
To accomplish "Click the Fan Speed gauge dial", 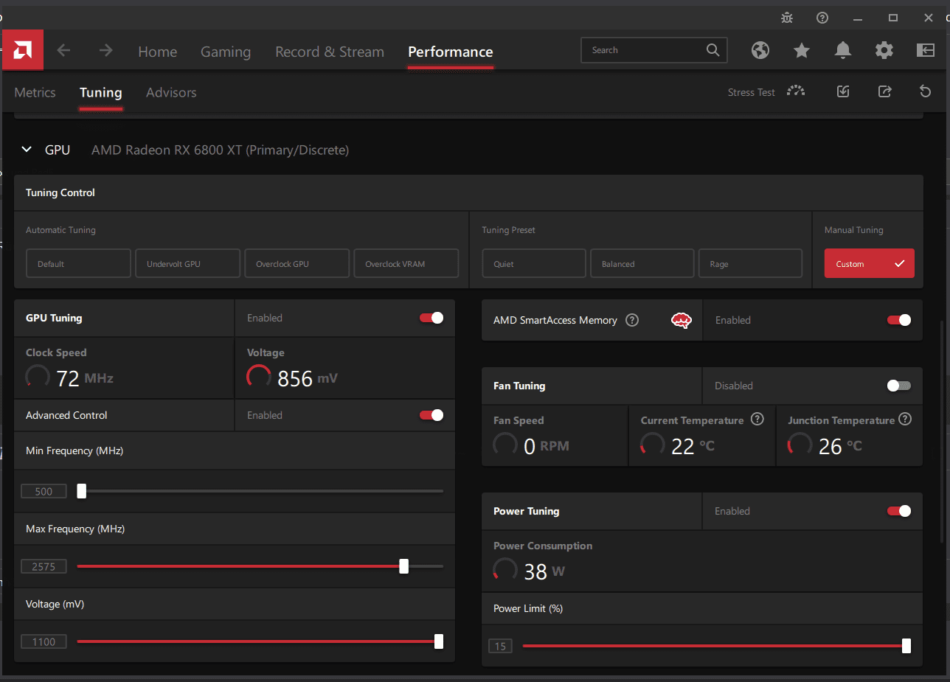I will 505,445.
